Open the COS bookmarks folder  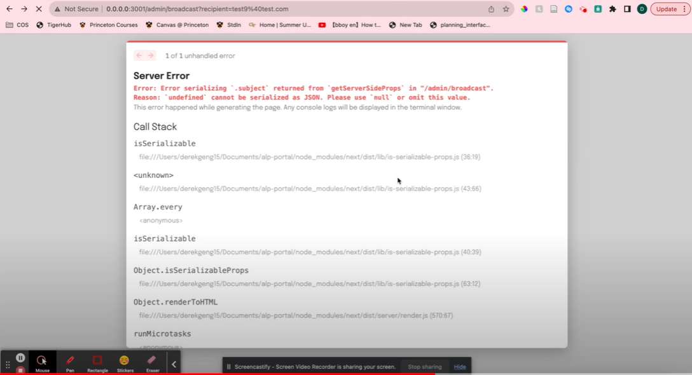[x=19, y=25]
